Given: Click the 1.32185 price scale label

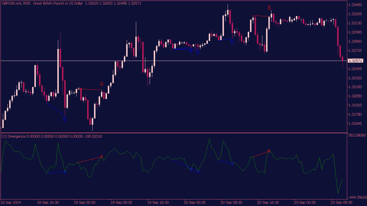Looking at the screenshot, I should (356, 87).
